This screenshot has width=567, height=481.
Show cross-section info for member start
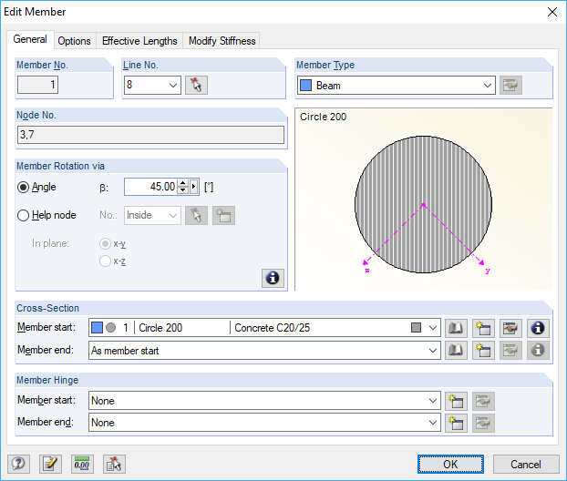click(538, 328)
